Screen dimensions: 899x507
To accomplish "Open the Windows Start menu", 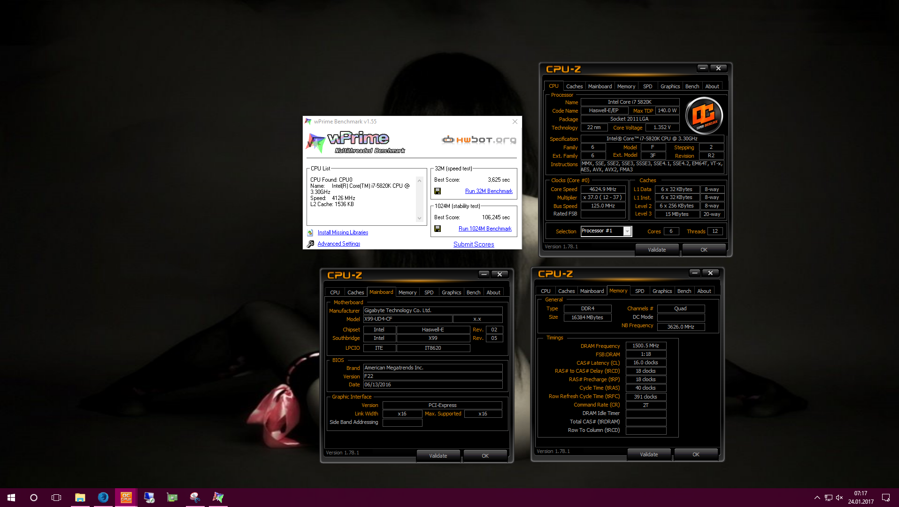I will 11,498.
